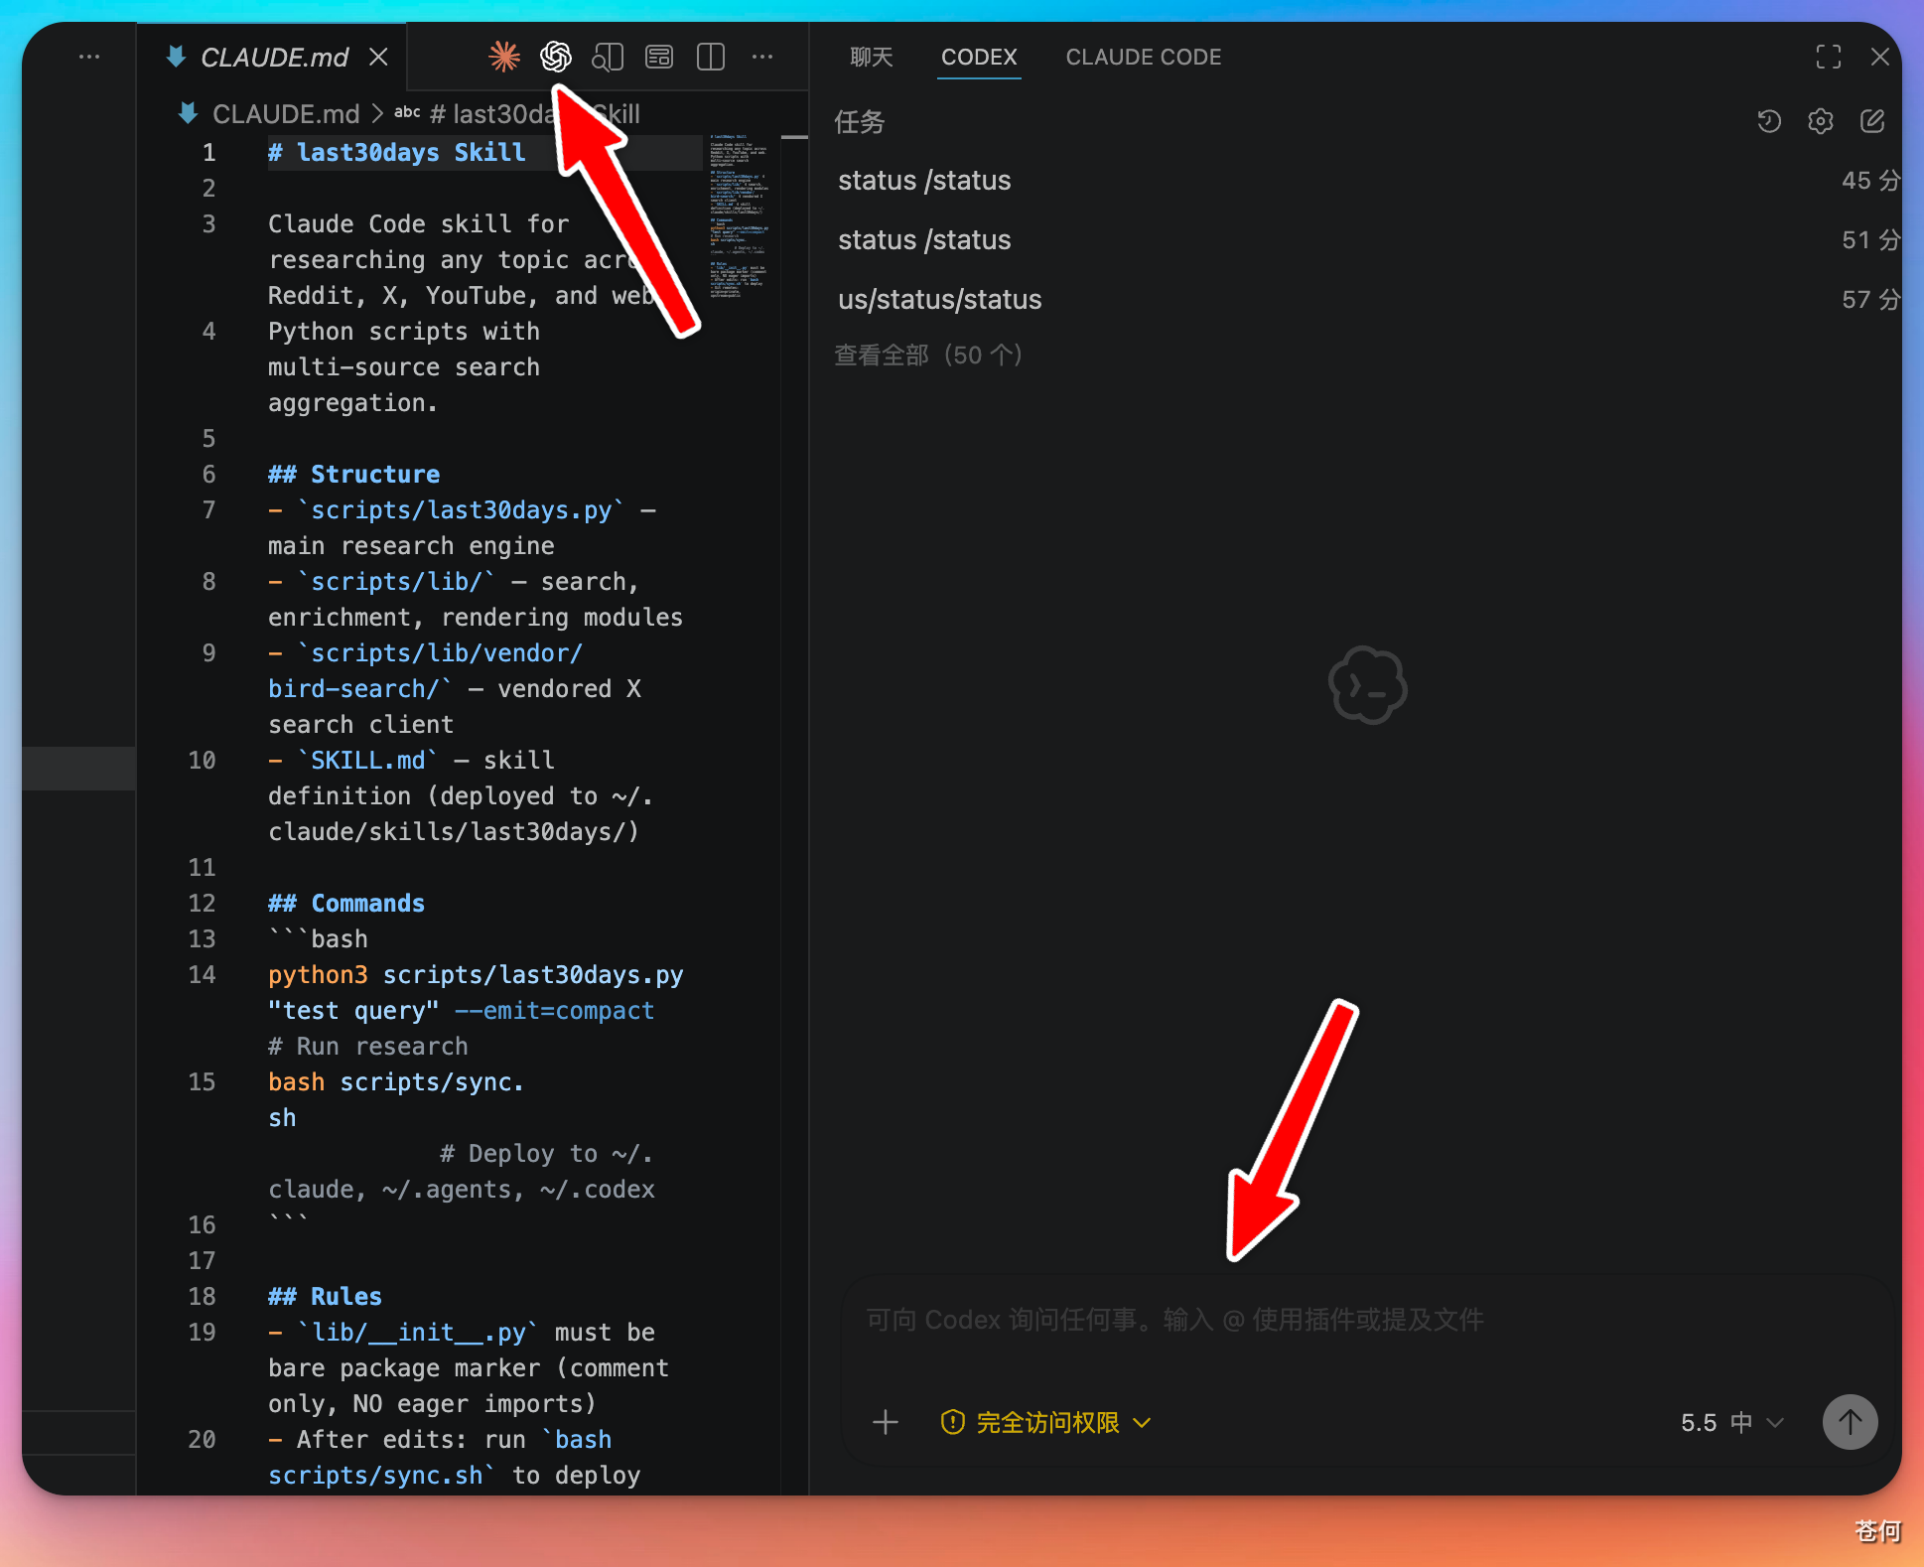Viewport: 1924px width, 1567px height.
Task: Select the CLAUDE.md editor tab
Action: pos(272,57)
